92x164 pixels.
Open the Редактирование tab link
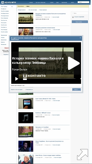[x=43, y=10]
